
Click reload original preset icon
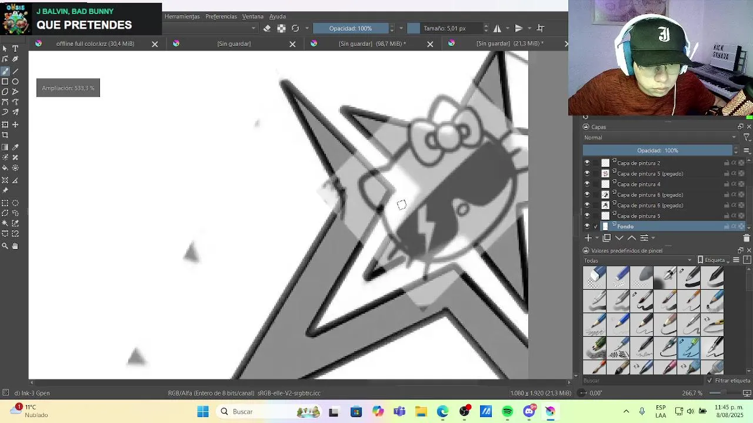295,28
